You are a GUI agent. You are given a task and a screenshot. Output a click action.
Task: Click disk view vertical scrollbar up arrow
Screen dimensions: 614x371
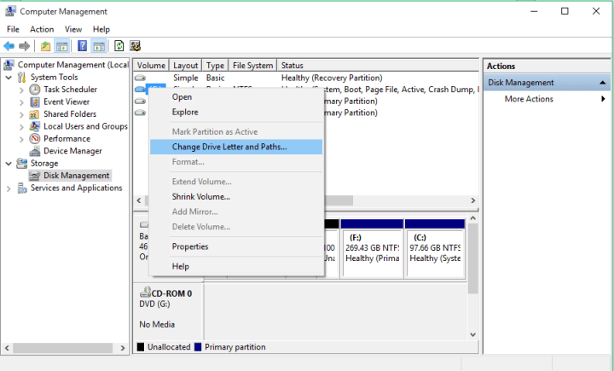pos(472,218)
